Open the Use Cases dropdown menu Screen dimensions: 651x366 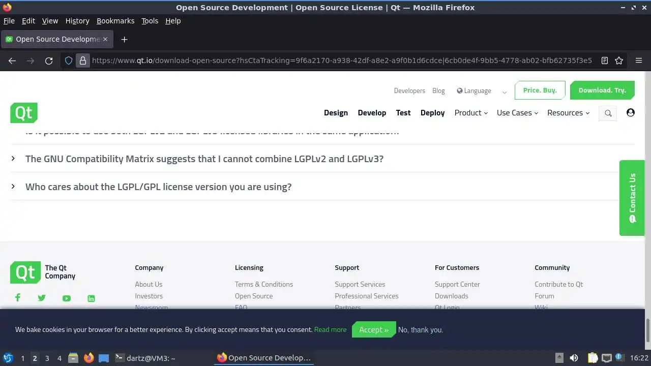tap(517, 113)
